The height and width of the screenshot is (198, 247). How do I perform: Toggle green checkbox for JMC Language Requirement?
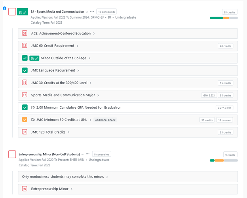(x=25, y=70)
